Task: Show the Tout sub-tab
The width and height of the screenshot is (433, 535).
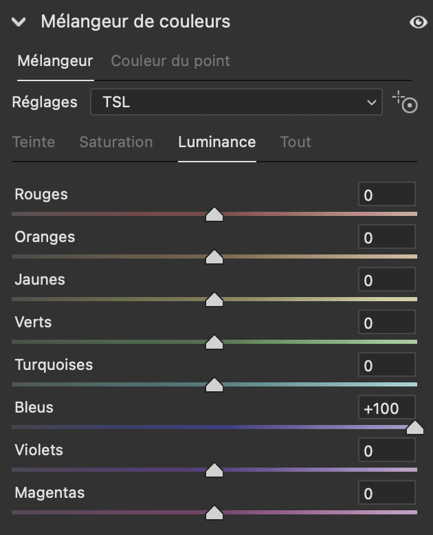Action: click(296, 142)
